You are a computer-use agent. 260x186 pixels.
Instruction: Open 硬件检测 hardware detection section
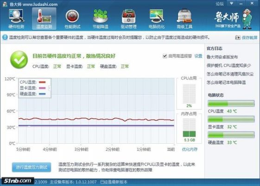pyautogui.click(x=16, y=19)
